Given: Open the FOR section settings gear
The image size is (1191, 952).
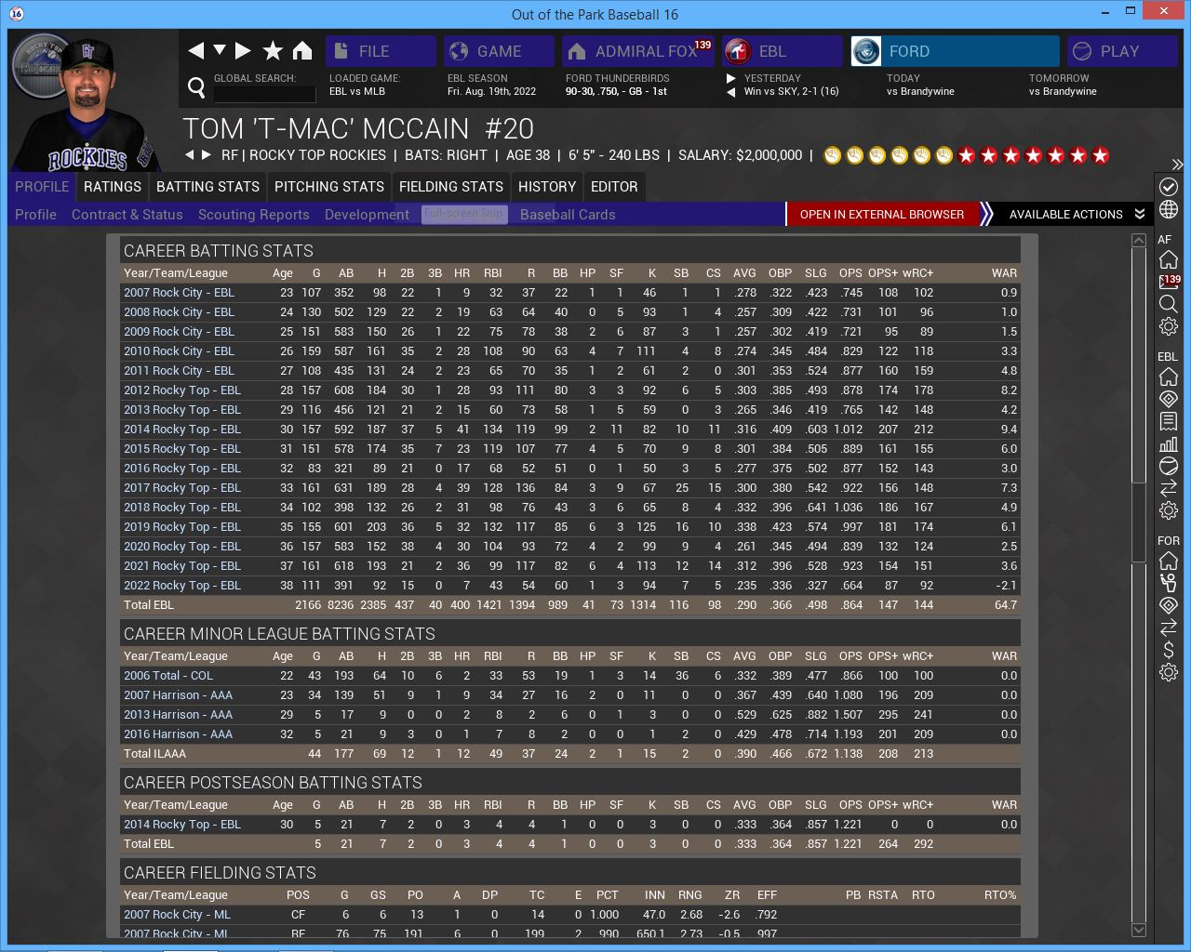Looking at the screenshot, I should pos(1169,672).
